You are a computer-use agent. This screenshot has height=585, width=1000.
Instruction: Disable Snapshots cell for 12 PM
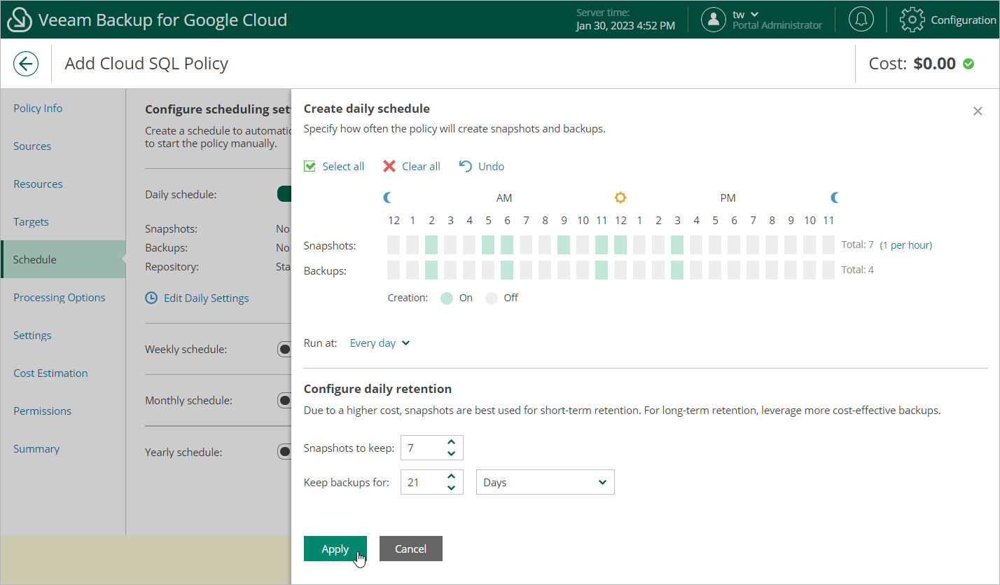620,245
